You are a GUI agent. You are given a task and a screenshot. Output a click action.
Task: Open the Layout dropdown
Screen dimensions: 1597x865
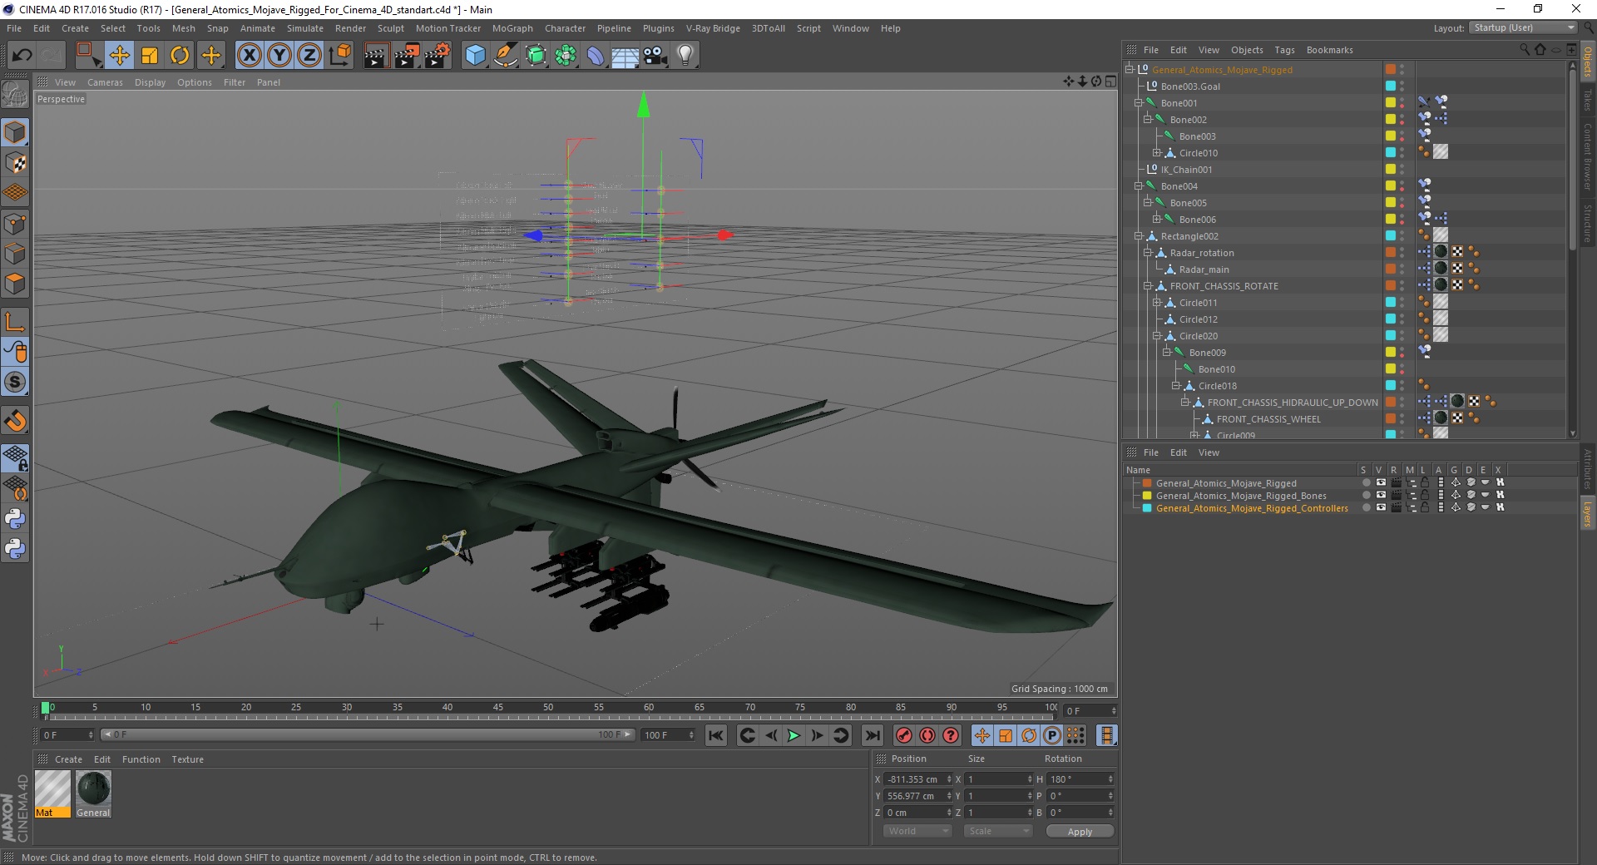point(1523,28)
